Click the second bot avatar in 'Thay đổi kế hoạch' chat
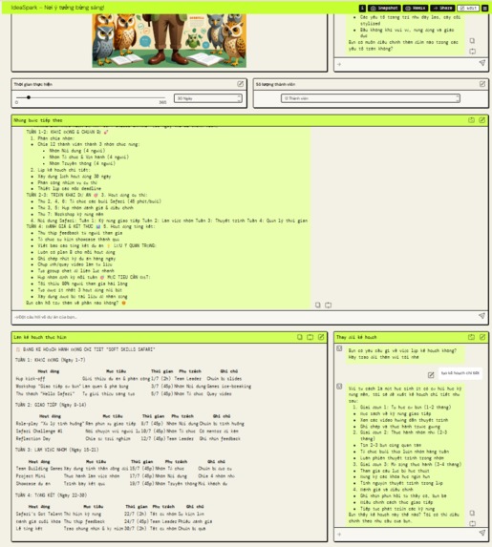 [339, 387]
